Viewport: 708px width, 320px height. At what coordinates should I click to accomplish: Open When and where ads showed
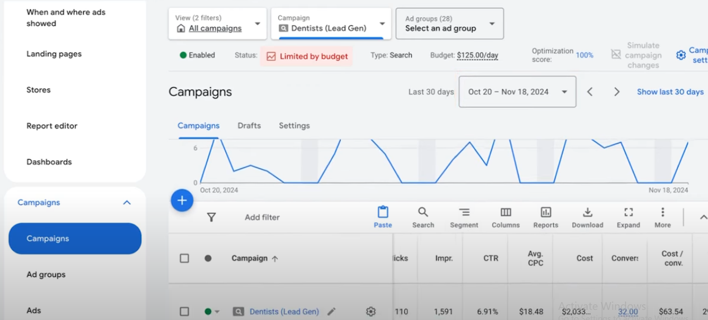[x=66, y=18]
